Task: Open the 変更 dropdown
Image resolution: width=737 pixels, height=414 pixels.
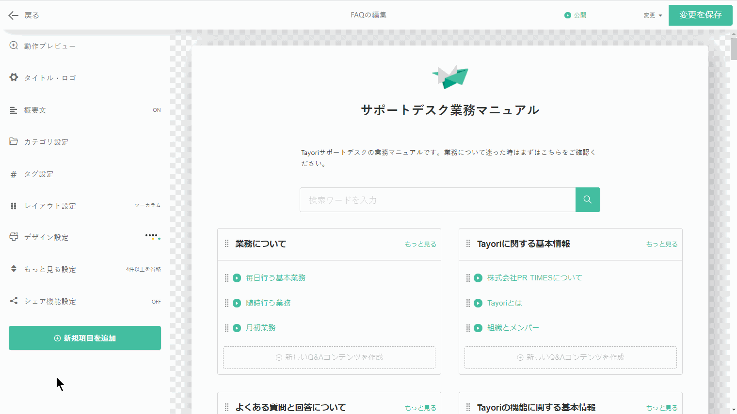Action: click(x=653, y=15)
